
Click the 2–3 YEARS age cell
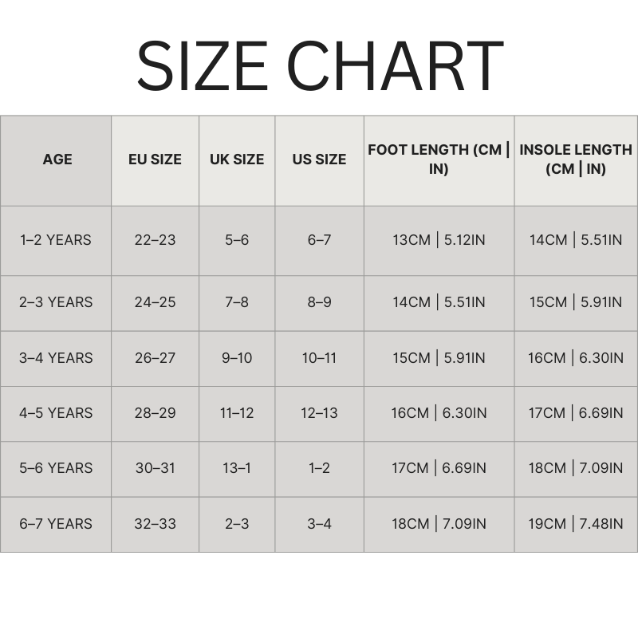[56, 302]
